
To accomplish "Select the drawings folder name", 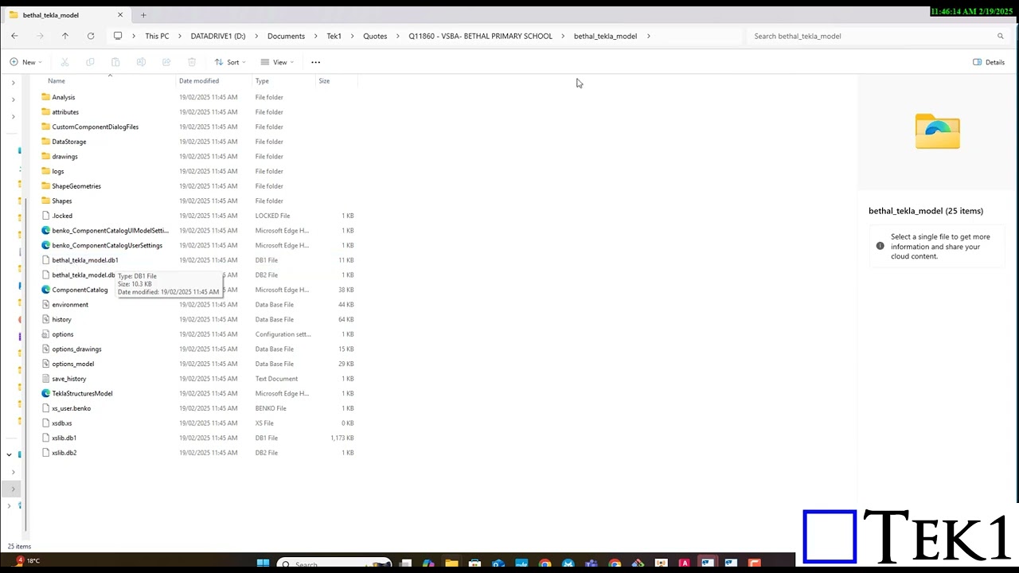I will coord(64,157).
